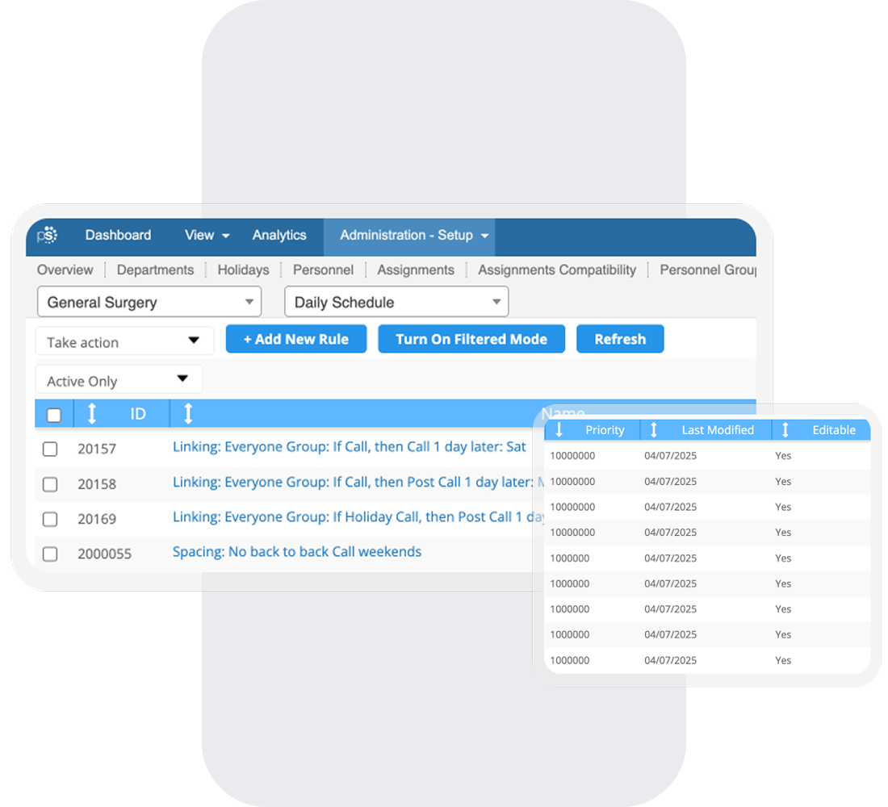The height and width of the screenshot is (807, 888).
Task: Expand the Daily Schedule dropdown
Action: (396, 303)
